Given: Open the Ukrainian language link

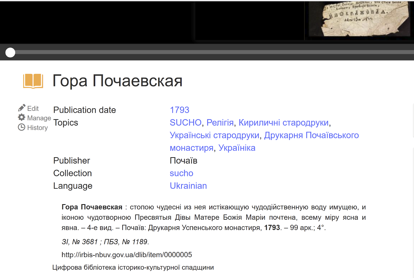Looking at the screenshot, I should coord(188,186).
